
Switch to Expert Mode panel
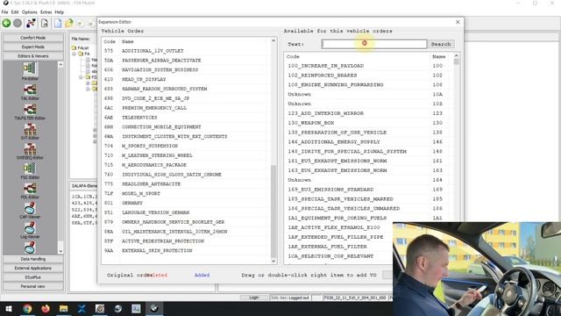(33, 47)
